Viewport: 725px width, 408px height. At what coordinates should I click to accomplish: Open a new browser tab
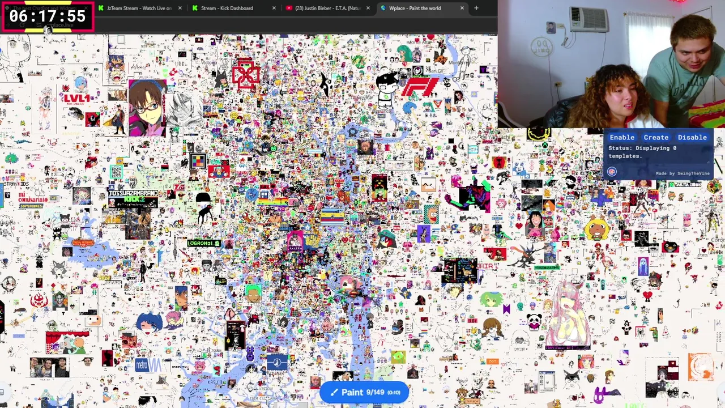pos(476,8)
